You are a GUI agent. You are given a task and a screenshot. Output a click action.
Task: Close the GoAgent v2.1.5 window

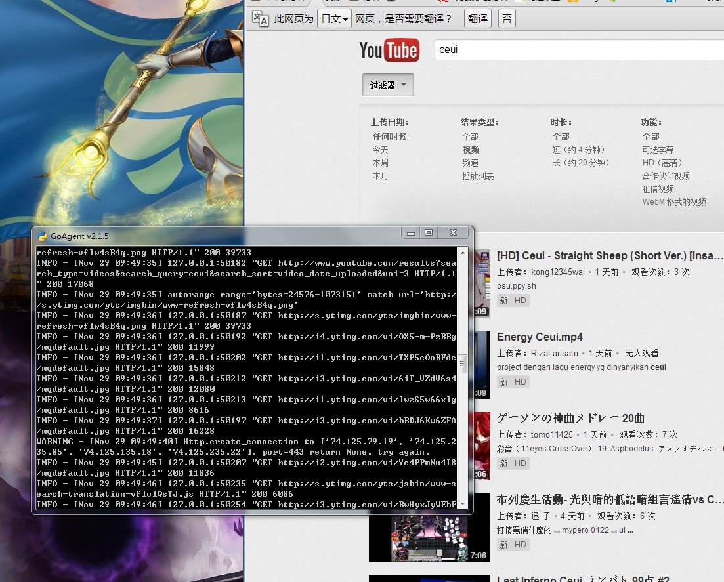tap(453, 233)
